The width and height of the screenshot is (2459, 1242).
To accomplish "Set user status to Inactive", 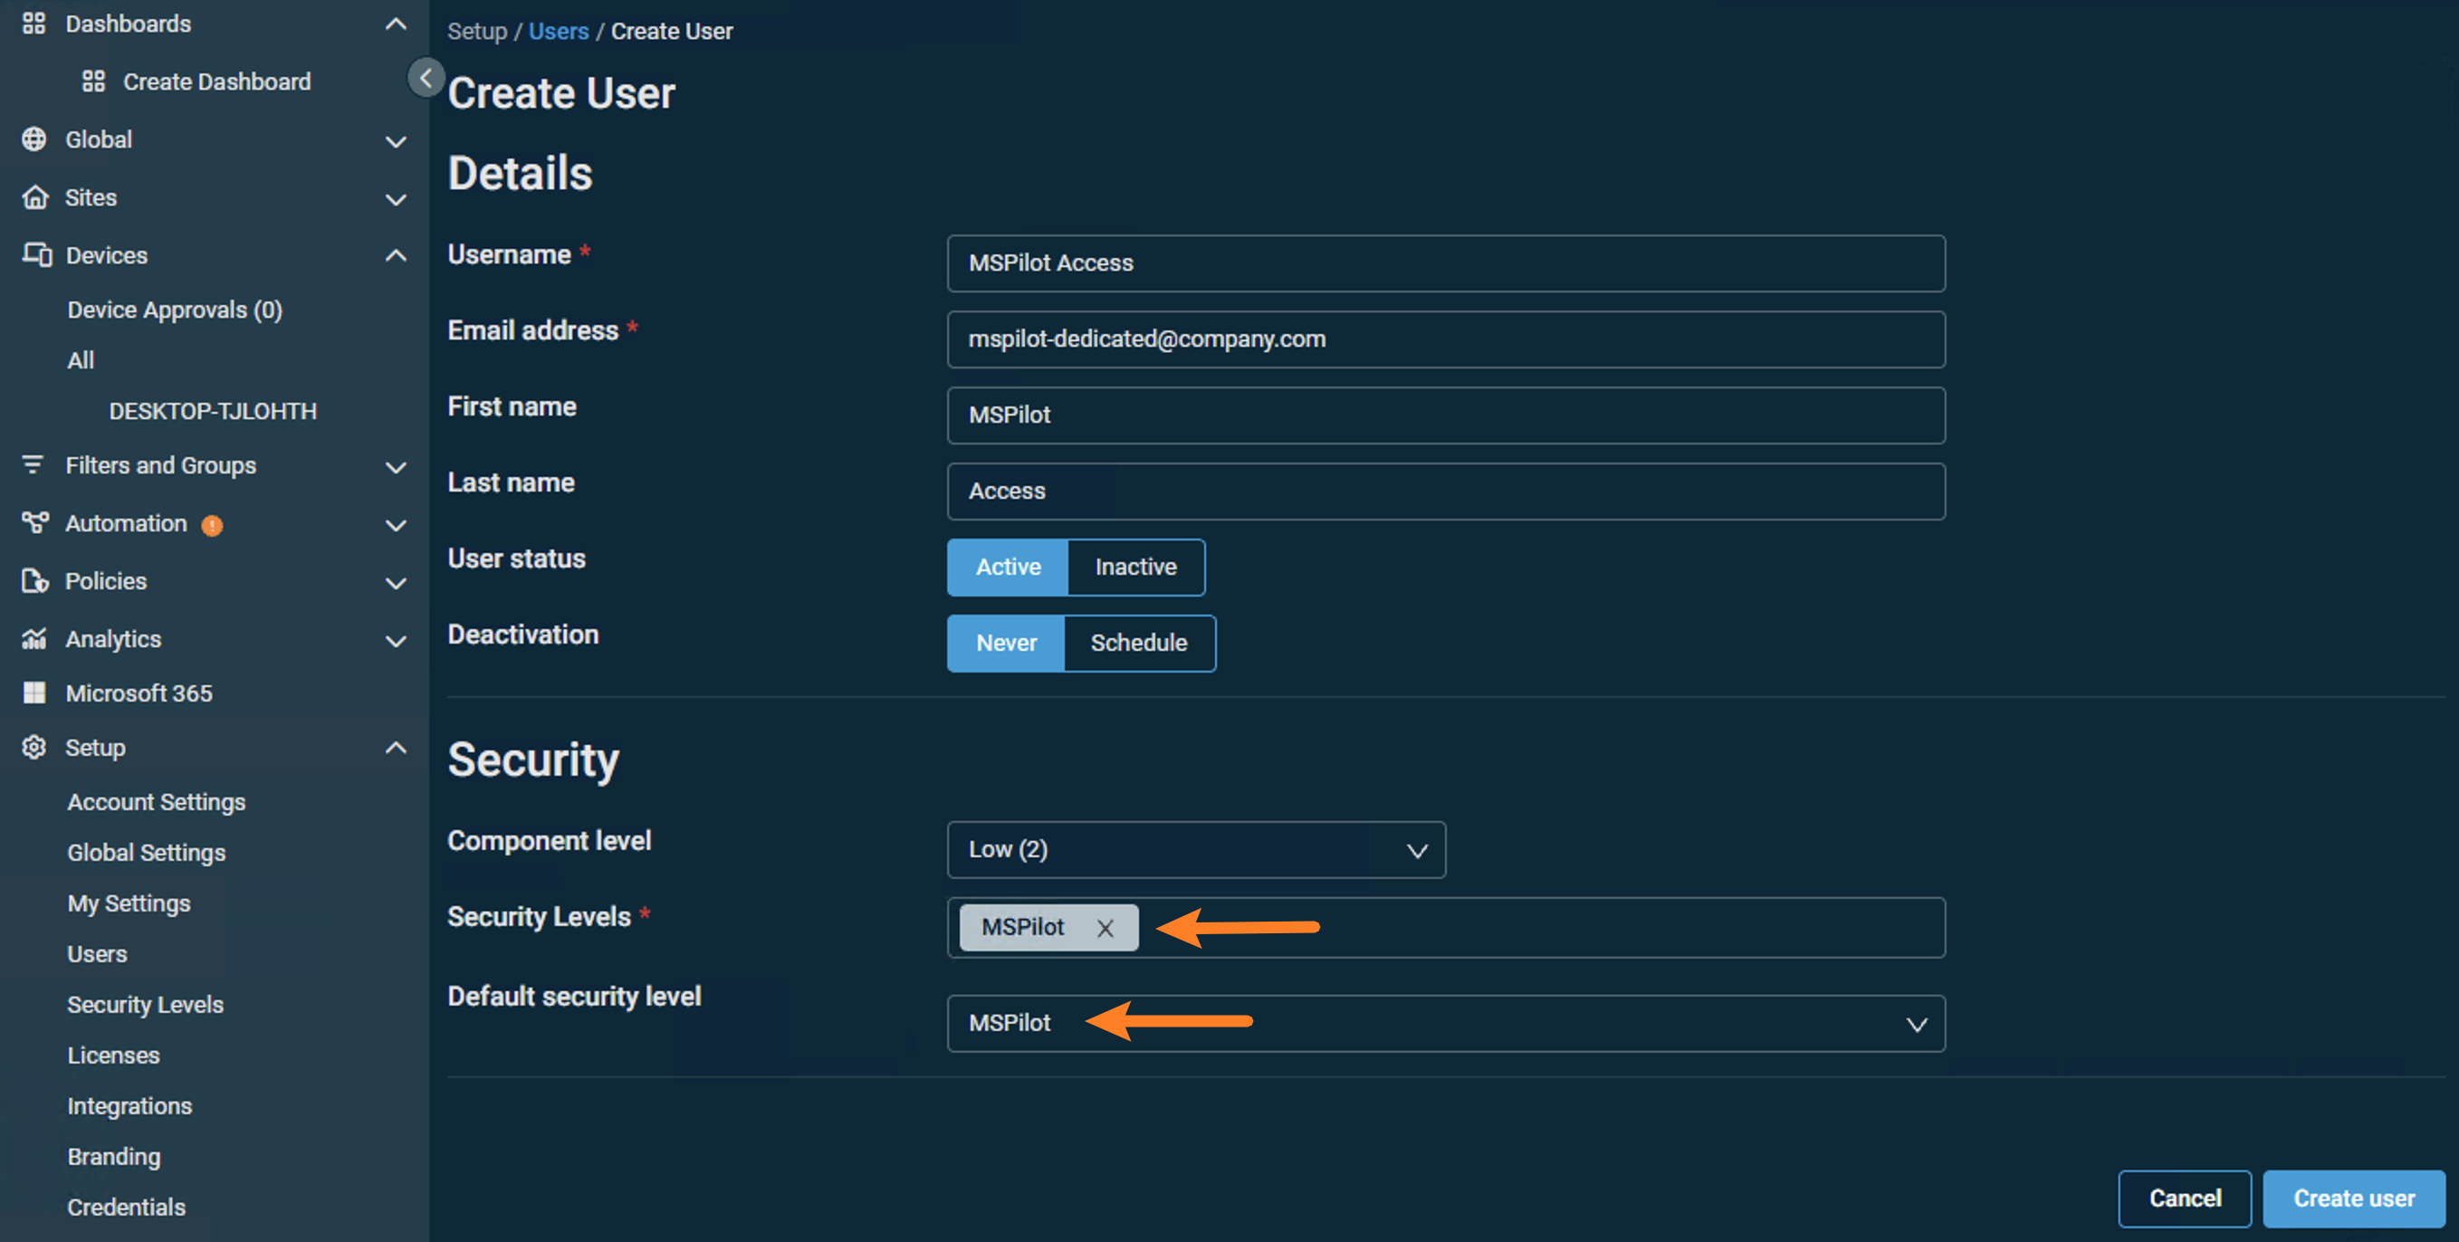I will tap(1136, 567).
